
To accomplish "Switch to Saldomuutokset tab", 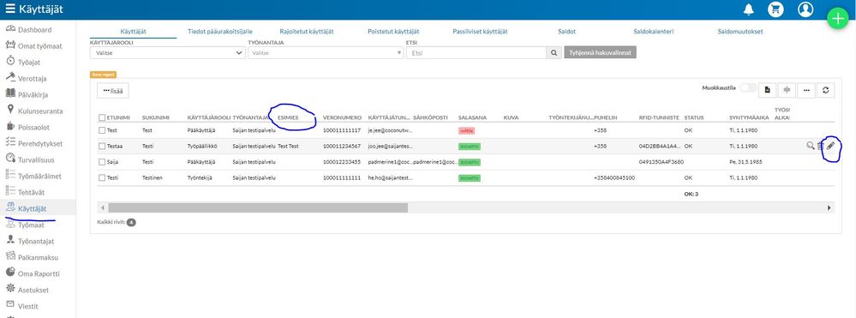I will 740,32.
